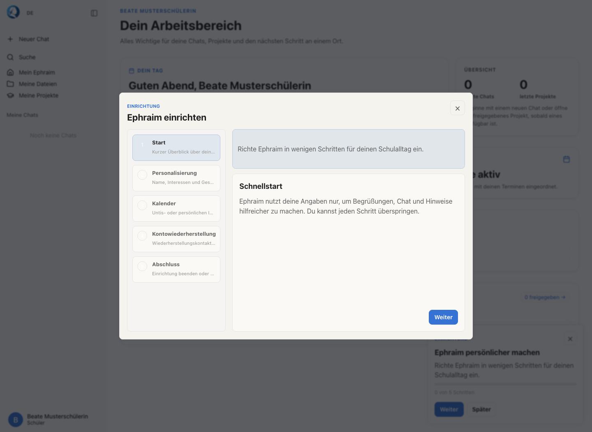The height and width of the screenshot is (432, 592).
Task: Click the Ephraim einrichten dialog title
Action: coord(166,118)
